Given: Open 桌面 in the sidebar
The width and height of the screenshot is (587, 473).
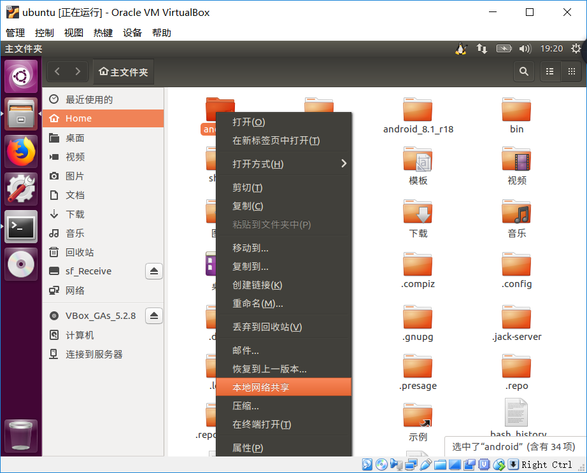Looking at the screenshot, I should point(103,138).
